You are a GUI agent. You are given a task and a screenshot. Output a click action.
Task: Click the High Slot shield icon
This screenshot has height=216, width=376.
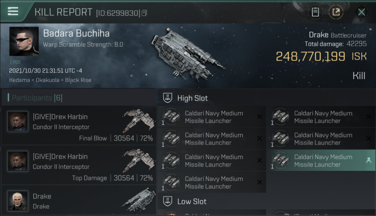pos(167,98)
